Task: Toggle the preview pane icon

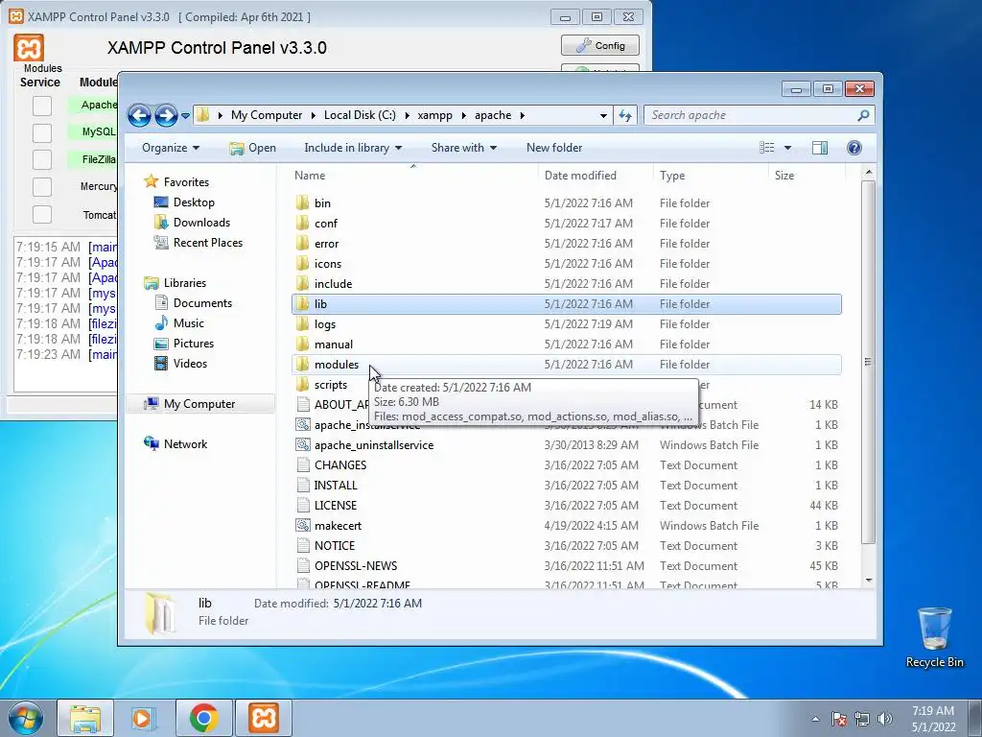Action: click(x=820, y=148)
